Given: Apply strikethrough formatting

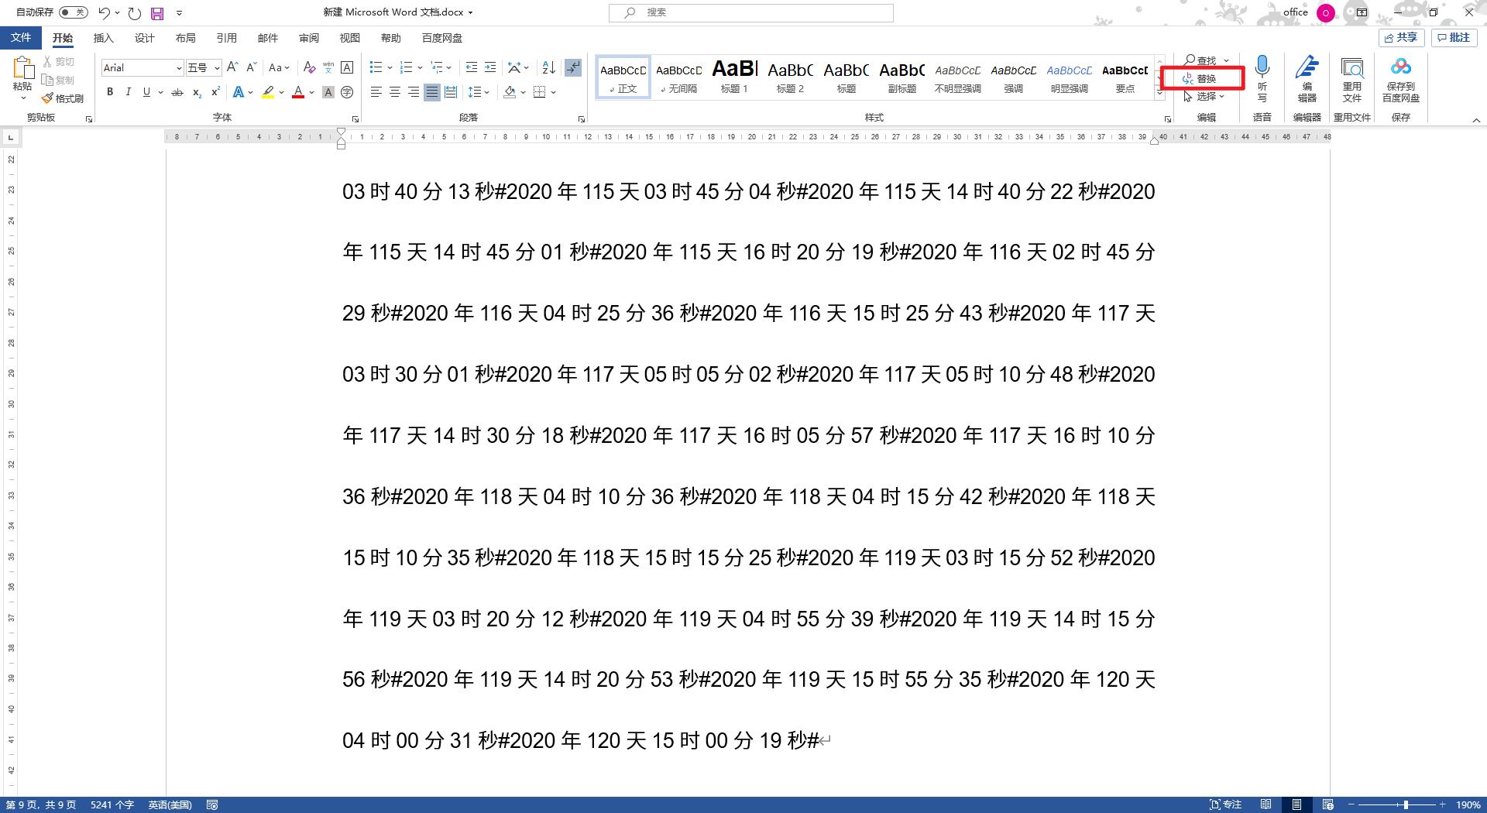Looking at the screenshot, I should tap(177, 92).
